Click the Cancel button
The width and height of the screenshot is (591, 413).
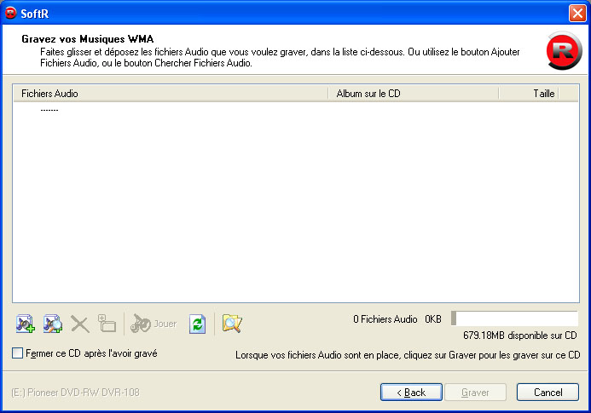click(548, 393)
